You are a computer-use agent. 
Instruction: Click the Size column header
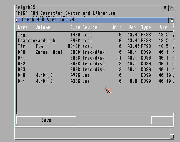[75, 27]
